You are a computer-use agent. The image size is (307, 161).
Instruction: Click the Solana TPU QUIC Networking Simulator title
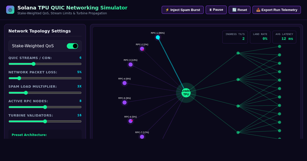[x=72, y=8]
